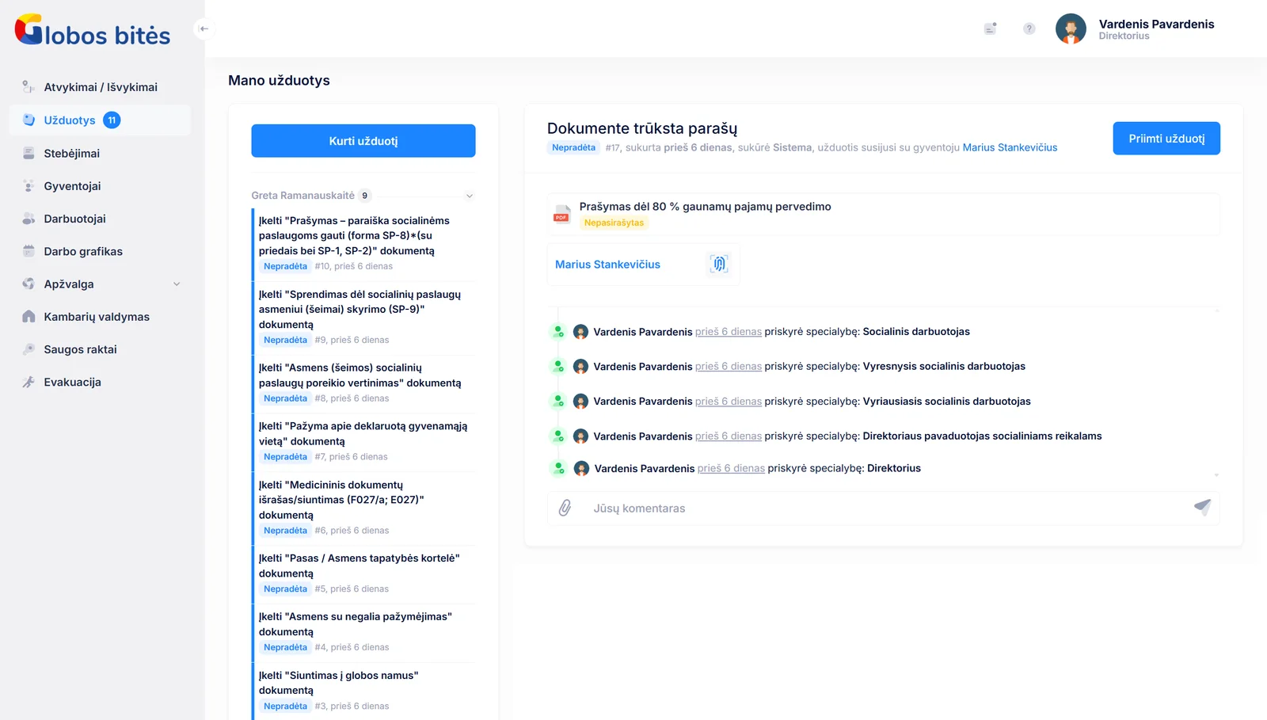The width and height of the screenshot is (1267, 720).
Task: Open the notifications icon in the header
Action: 990,29
